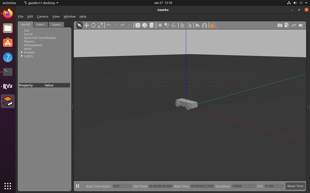Select Atmosphere in the World tree
Image resolution: width=310 pixels, height=193 pixels.
point(33,45)
